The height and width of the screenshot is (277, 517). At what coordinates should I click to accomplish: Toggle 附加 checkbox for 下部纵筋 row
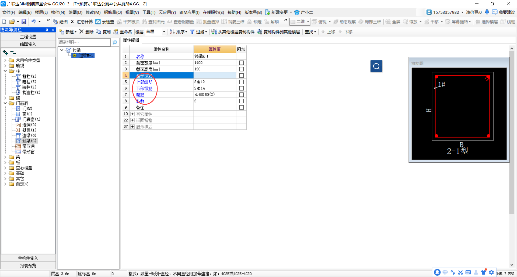[x=242, y=88]
